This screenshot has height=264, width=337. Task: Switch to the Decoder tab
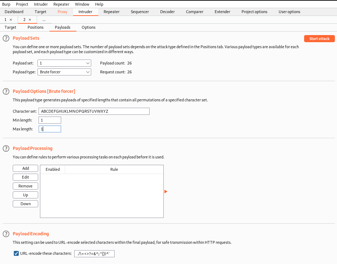(x=167, y=12)
